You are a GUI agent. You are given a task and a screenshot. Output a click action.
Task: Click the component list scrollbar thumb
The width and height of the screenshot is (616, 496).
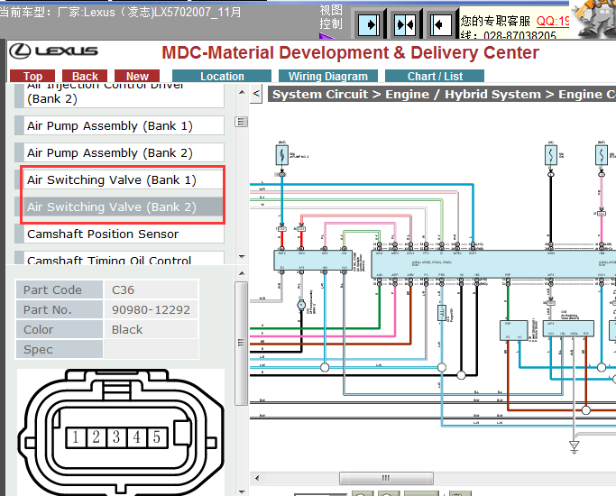(242, 122)
